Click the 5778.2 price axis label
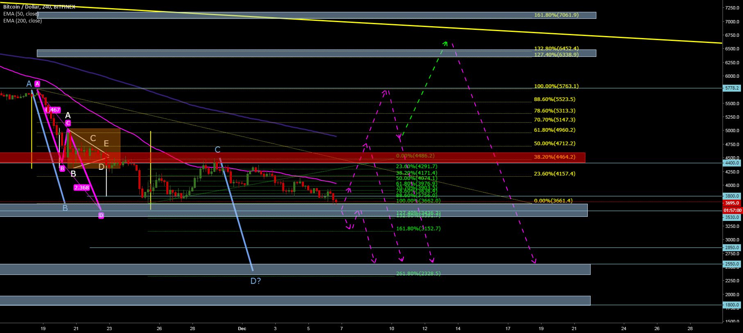 (732, 88)
